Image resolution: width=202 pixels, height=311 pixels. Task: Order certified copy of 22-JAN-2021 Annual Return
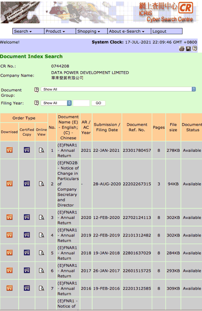point(27,150)
